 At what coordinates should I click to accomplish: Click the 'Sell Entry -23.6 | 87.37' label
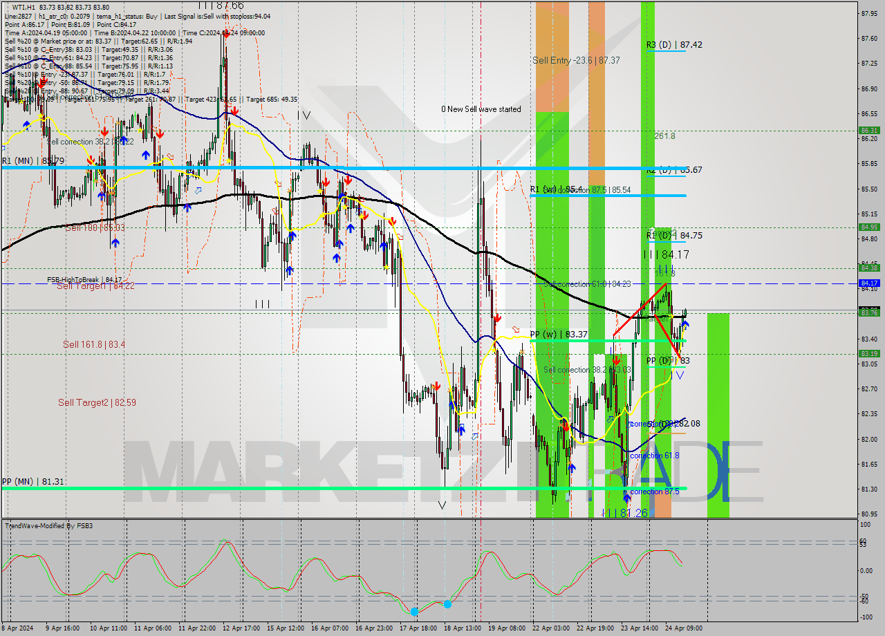[x=576, y=61]
